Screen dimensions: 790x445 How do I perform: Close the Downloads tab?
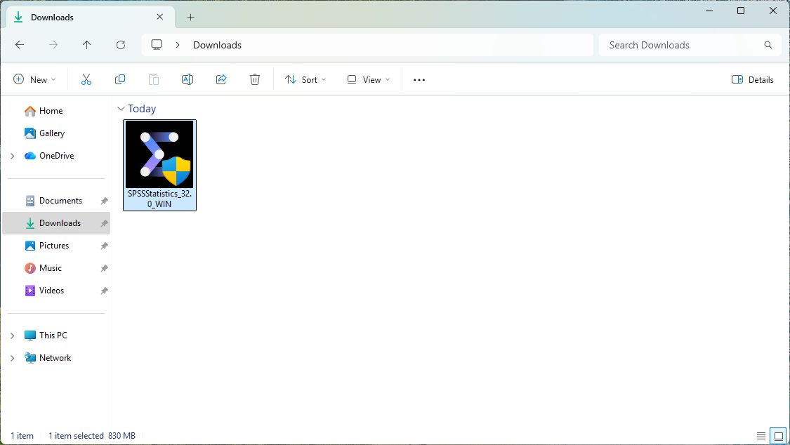point(159,17)
